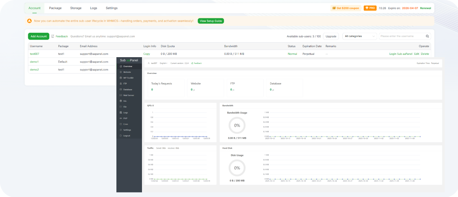The image size is (458, 197).
Task: Open Website in the Sub aaPanel sidebar
Action: tap(127, 72)
